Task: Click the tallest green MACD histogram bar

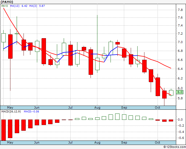Action: pyautogui.click(x=117, y=117)
